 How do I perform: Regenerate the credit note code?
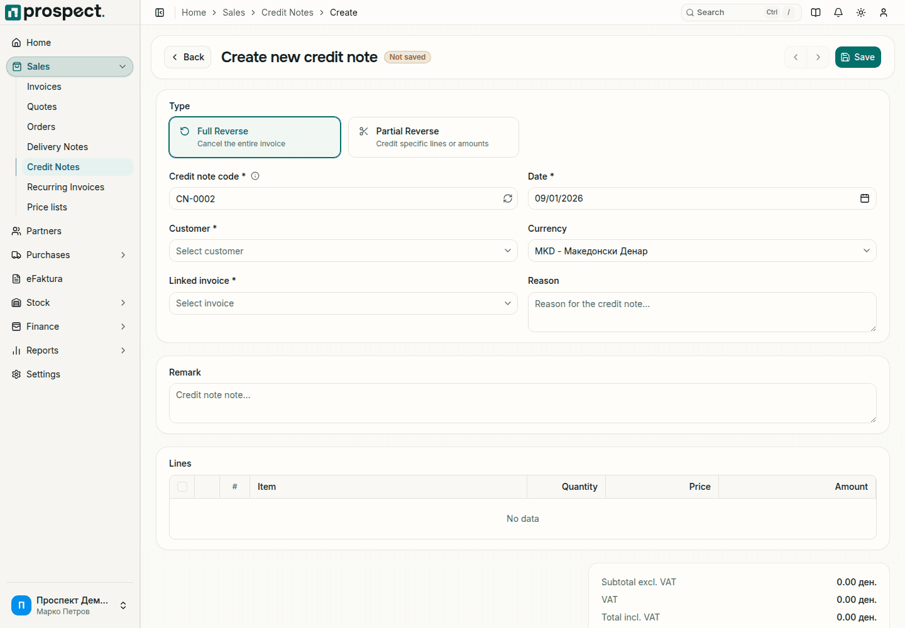tap(508, 198)
